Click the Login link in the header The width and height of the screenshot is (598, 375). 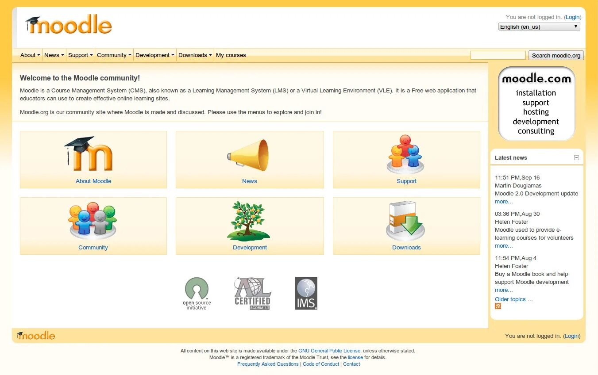tap(572, 17)
